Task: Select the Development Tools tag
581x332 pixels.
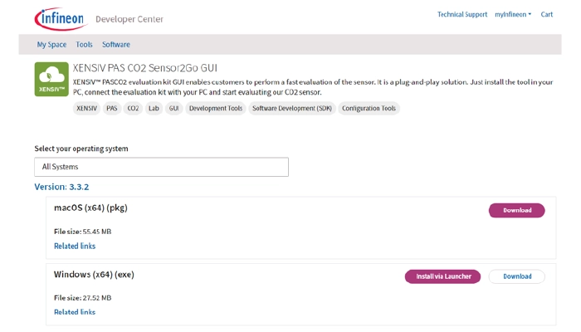Action: coord(216,108)
